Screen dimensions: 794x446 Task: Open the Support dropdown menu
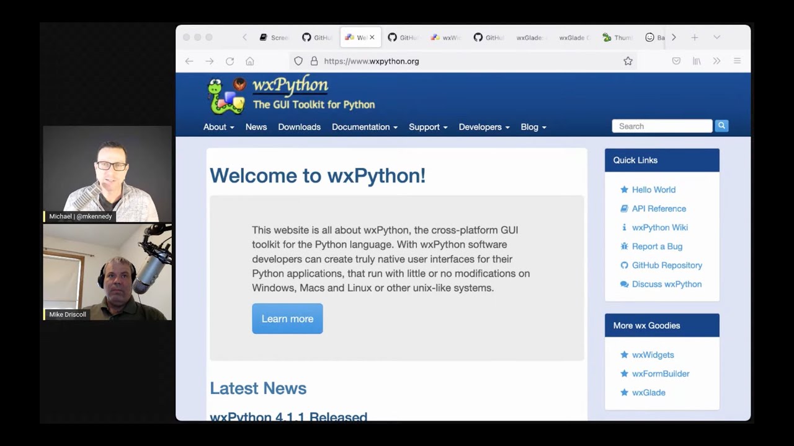427,127
